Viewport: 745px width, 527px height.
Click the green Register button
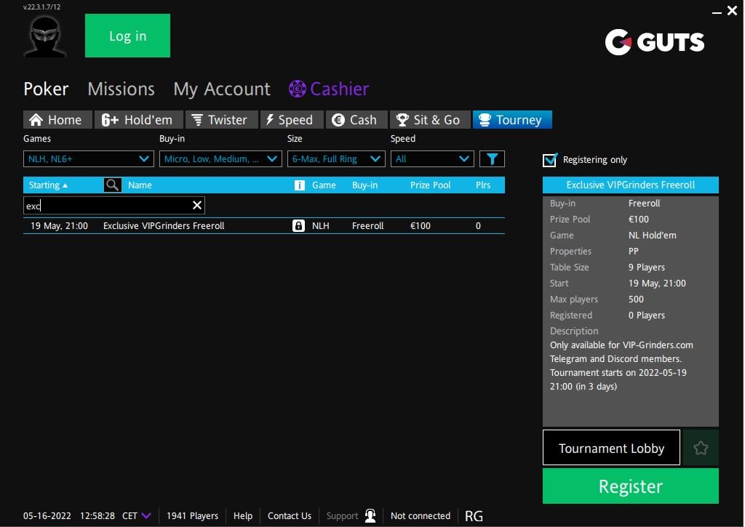click(x=631, y=486)
